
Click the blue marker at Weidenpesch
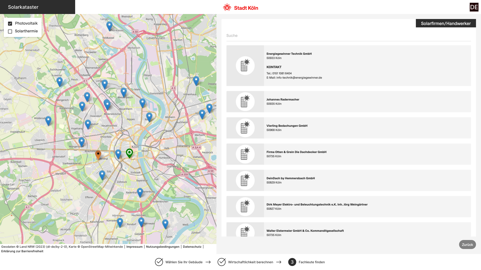pyautogui.click(x=124, y=92)
